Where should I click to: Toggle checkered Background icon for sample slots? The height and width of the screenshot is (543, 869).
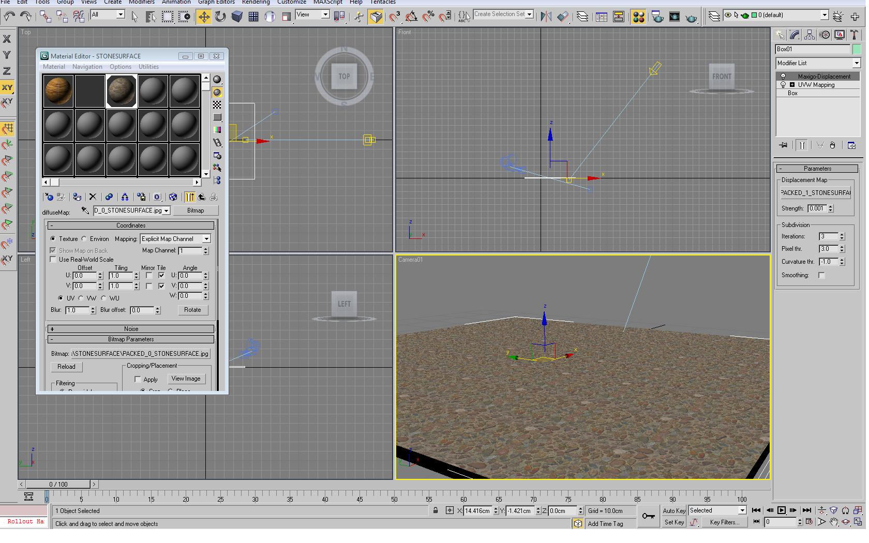pyautogui.click(x=217, y=105)
